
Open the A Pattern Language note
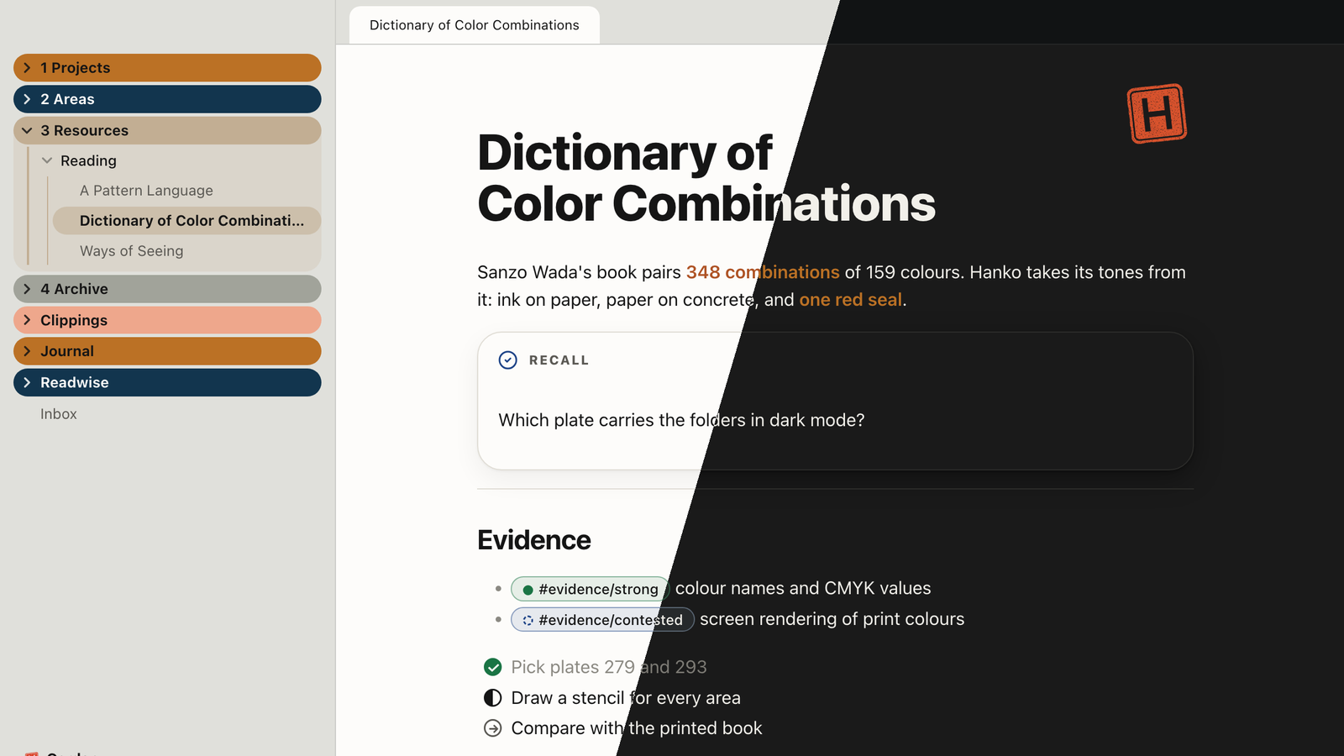coord(146,191)
